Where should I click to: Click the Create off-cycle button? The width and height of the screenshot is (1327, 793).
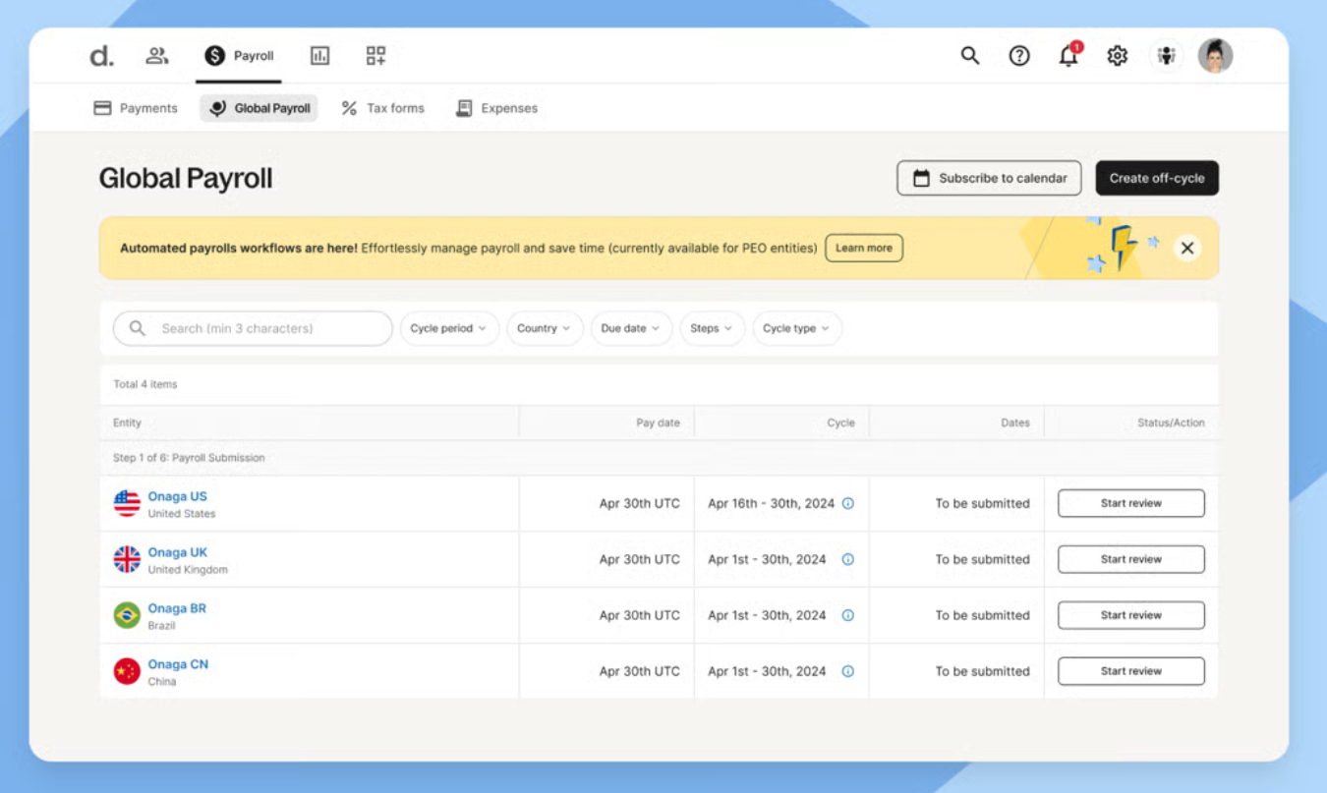point(1157,178)
